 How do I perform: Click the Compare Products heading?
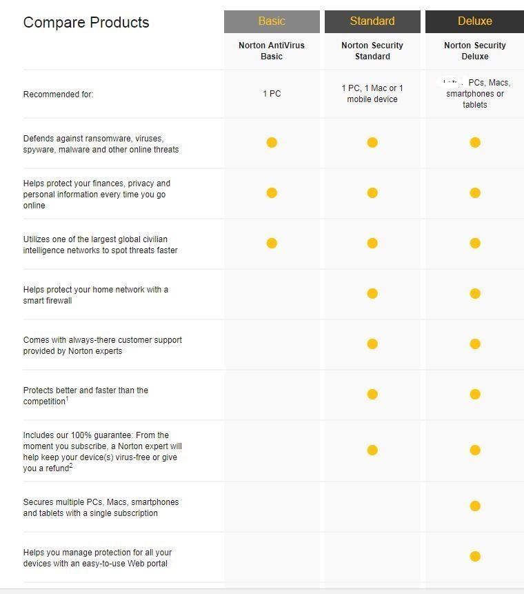pyautogui.click(x=86, y=22)
